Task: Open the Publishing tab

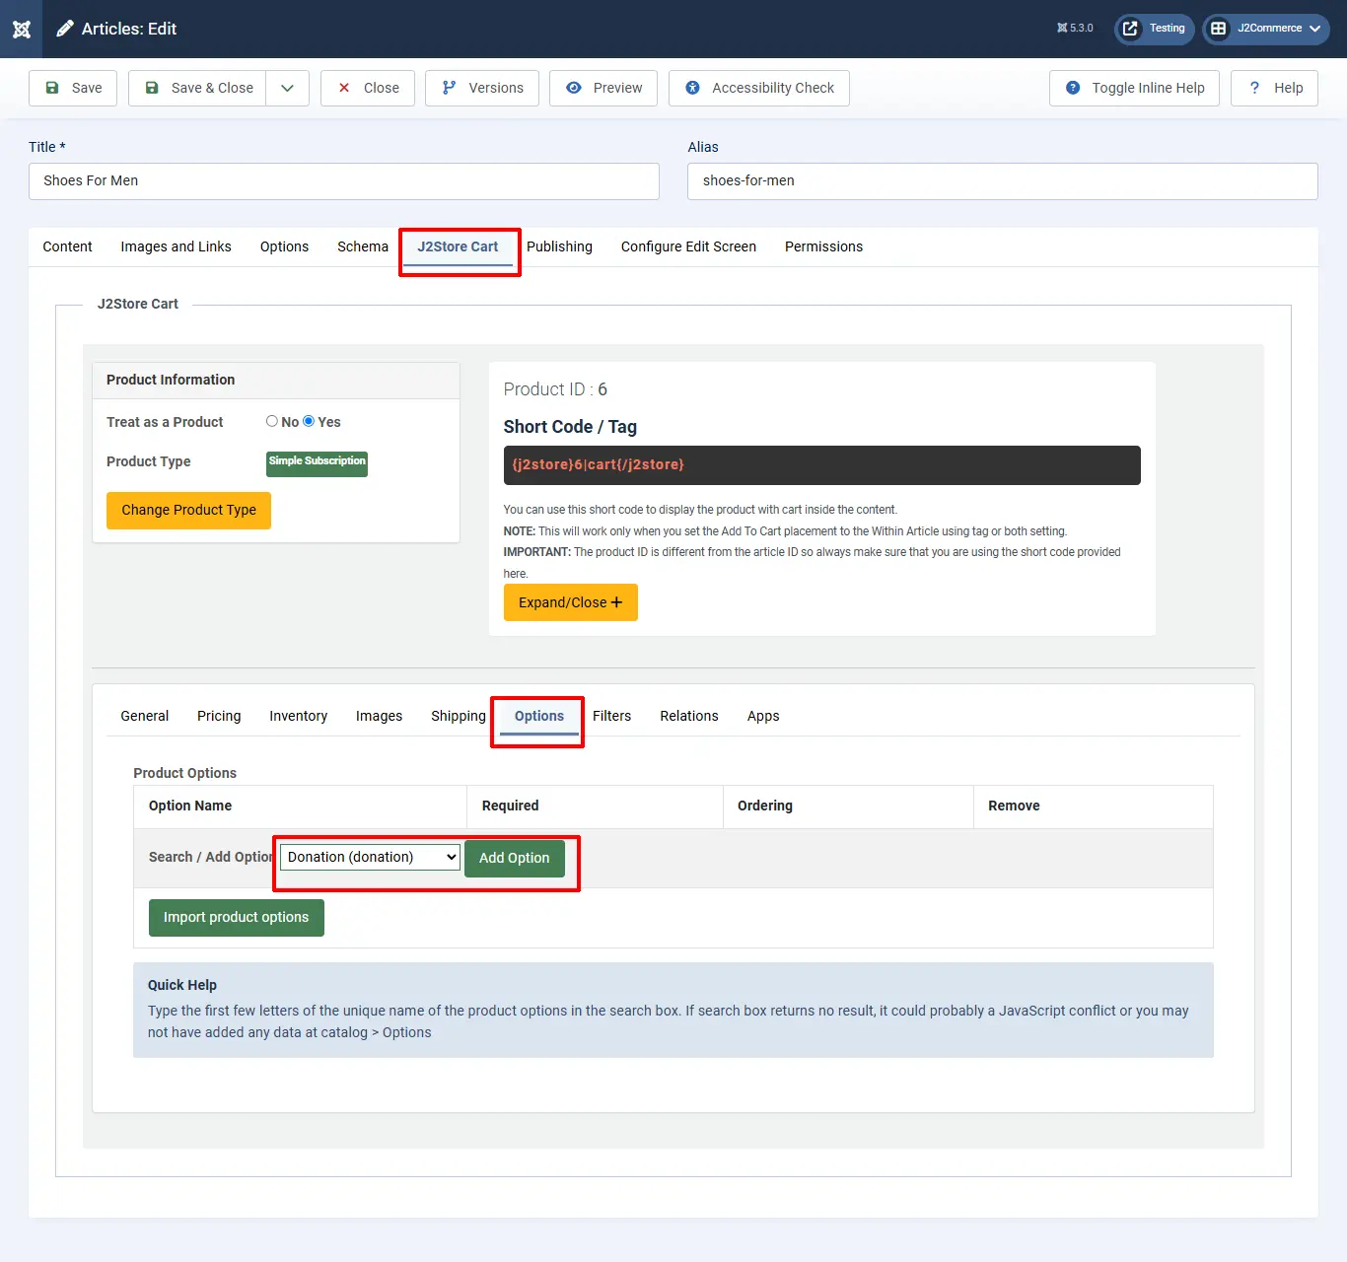Action: pyautogui.click(x=559, y=246)
